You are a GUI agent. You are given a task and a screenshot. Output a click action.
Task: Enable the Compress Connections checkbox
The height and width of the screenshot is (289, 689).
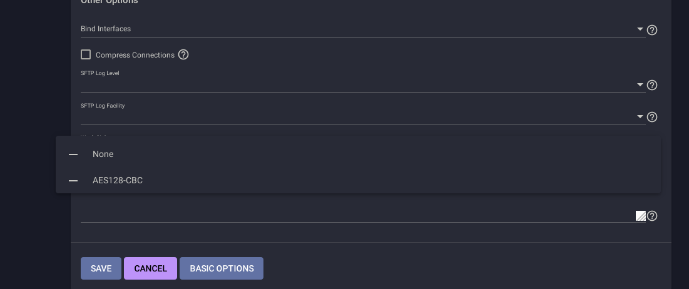pyautogui.click(x=86, y=54)
